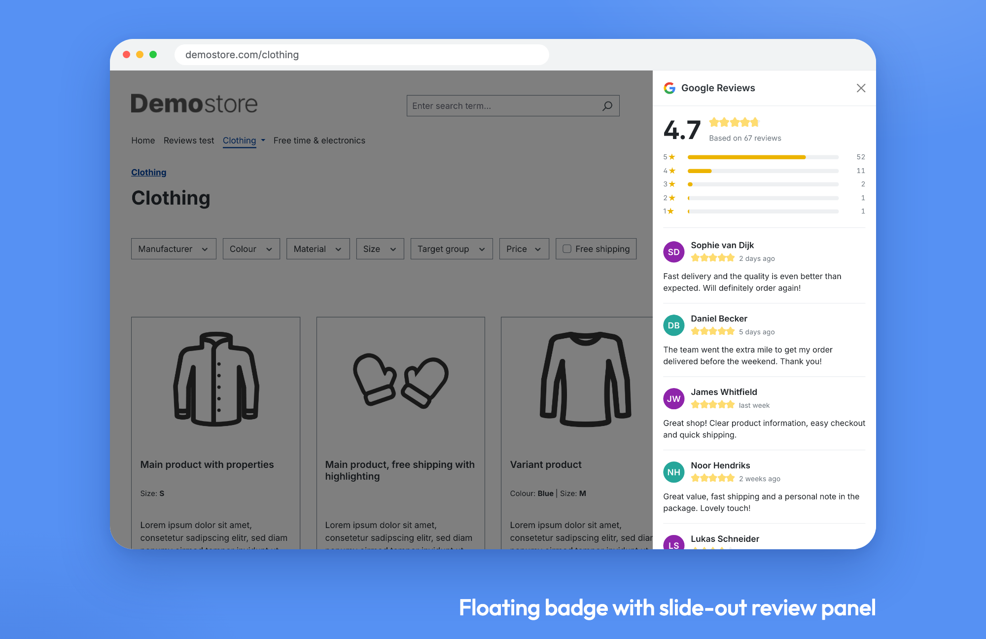Open the Size filter dropdown
The width and height of the screenshot is (986, 639).
pos(380,249)
